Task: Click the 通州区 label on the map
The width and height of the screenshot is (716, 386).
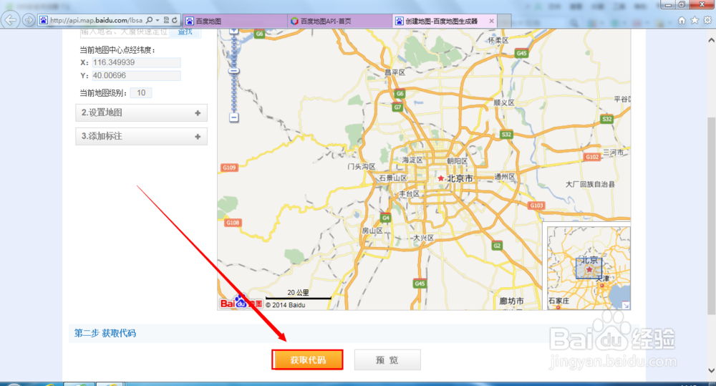Action: pyautogui.click(x=505, y=176)
